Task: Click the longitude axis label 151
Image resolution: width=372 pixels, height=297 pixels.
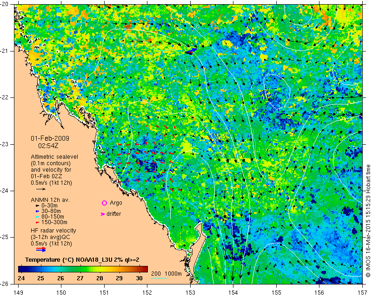Action: (x=104, y=293)
